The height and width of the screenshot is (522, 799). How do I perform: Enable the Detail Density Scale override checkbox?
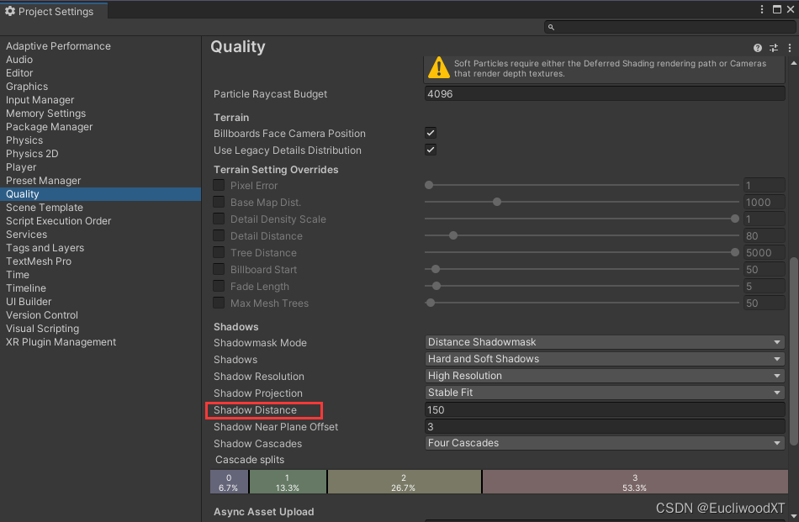pos(219,219)
